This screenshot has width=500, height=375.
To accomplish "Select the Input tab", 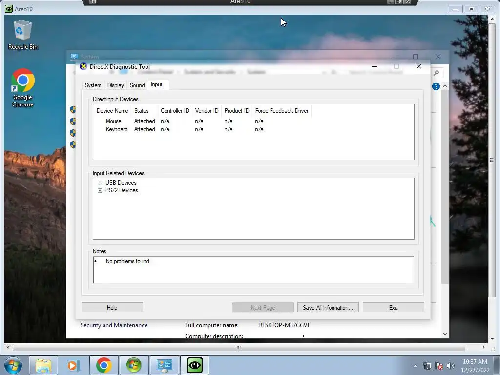I will tap(157, 84).
